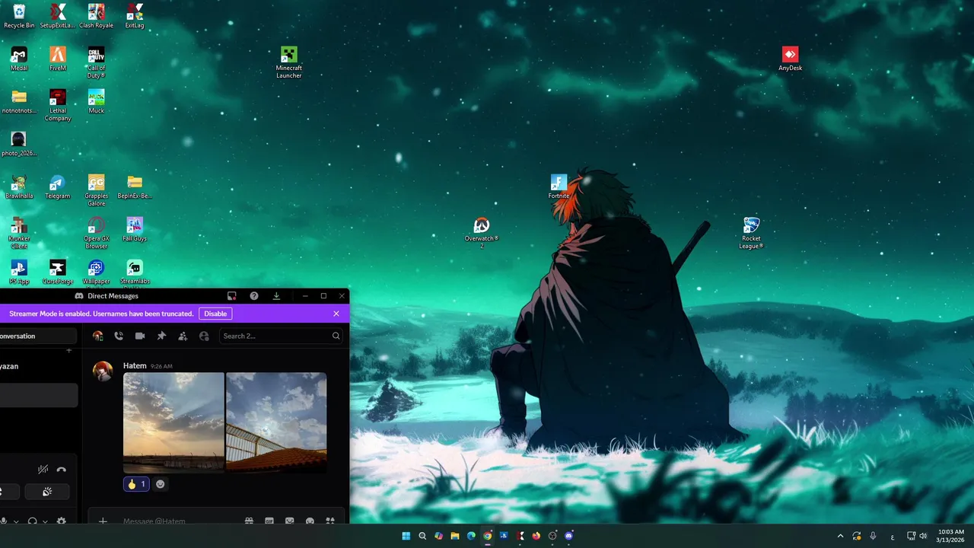Select the Call of Duty desktop icon
The image size is (974, 548).
pyautogui.click(x=96, y=62)
